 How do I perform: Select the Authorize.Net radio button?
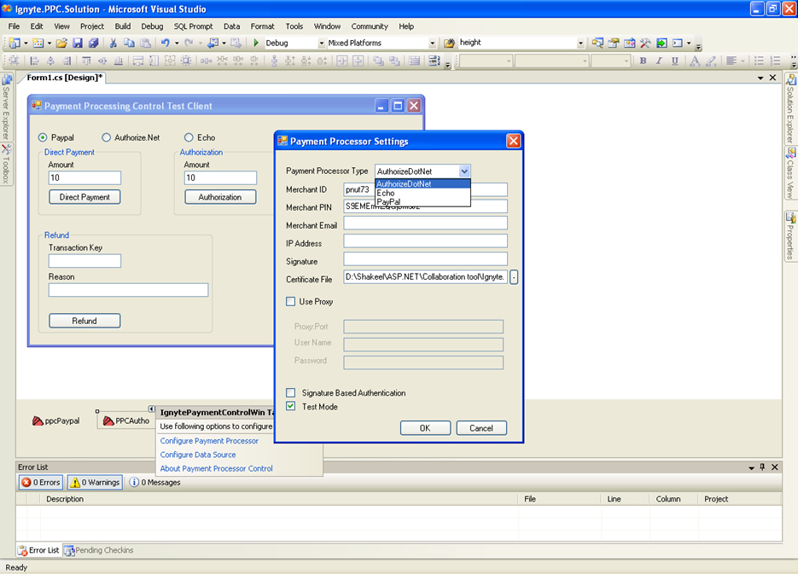(x=106, y=137)
